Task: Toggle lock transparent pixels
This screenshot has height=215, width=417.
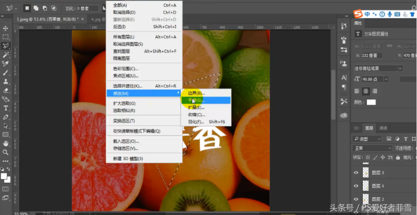Action: (x=368, y=157)
